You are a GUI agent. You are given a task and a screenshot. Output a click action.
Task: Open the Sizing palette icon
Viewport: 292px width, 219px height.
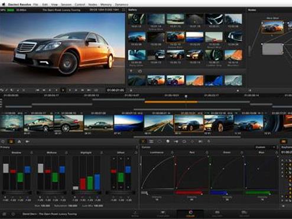tap(192, 141)
